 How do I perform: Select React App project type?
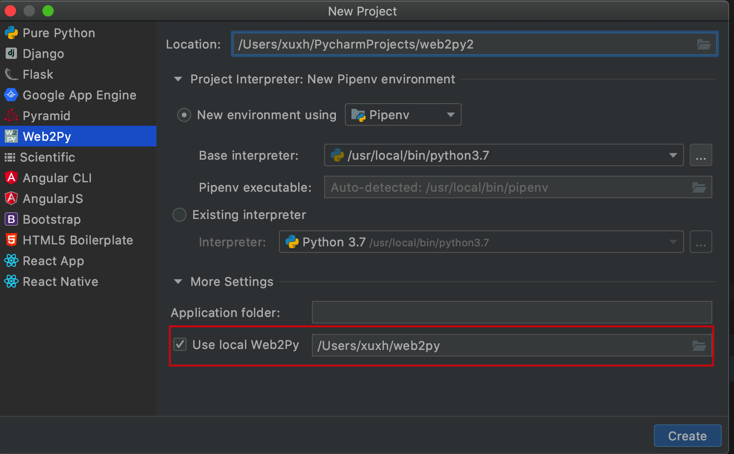tap(78, 261)
